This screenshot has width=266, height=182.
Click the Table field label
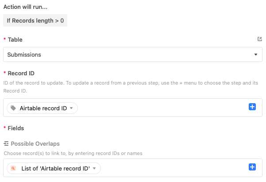(x=15, y=39)
